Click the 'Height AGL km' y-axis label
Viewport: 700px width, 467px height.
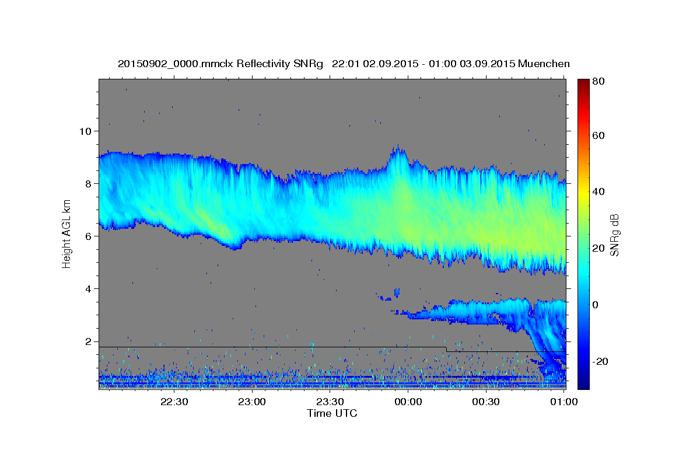click(66, 233)
